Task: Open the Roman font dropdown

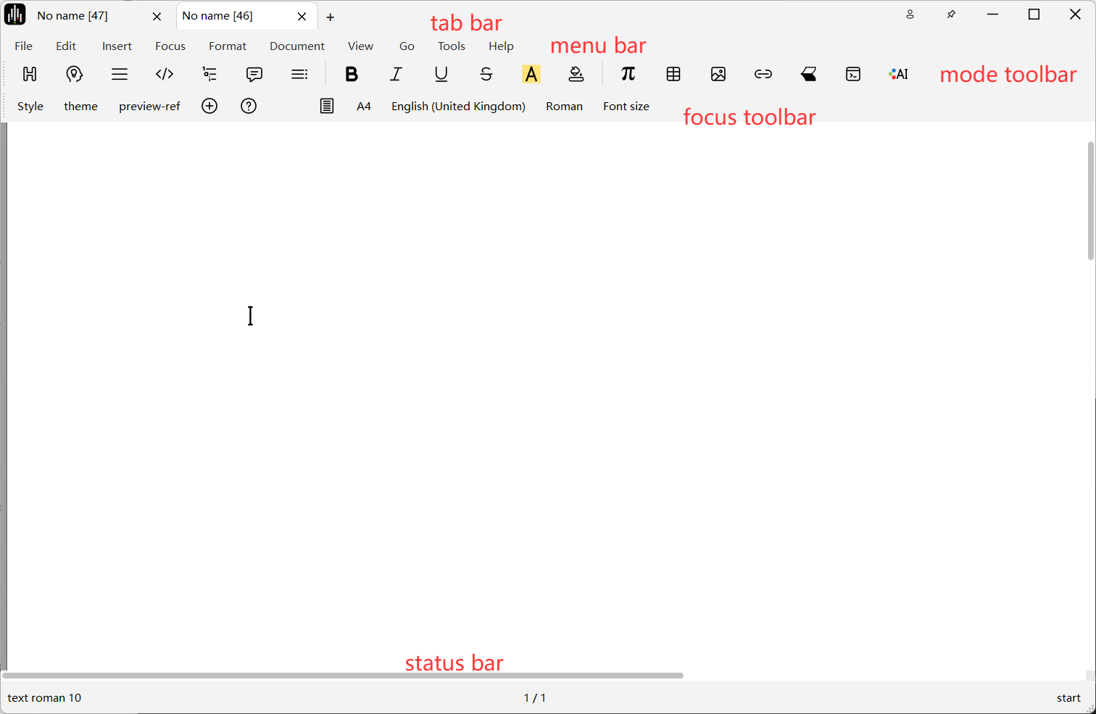Action: (564, 106)
